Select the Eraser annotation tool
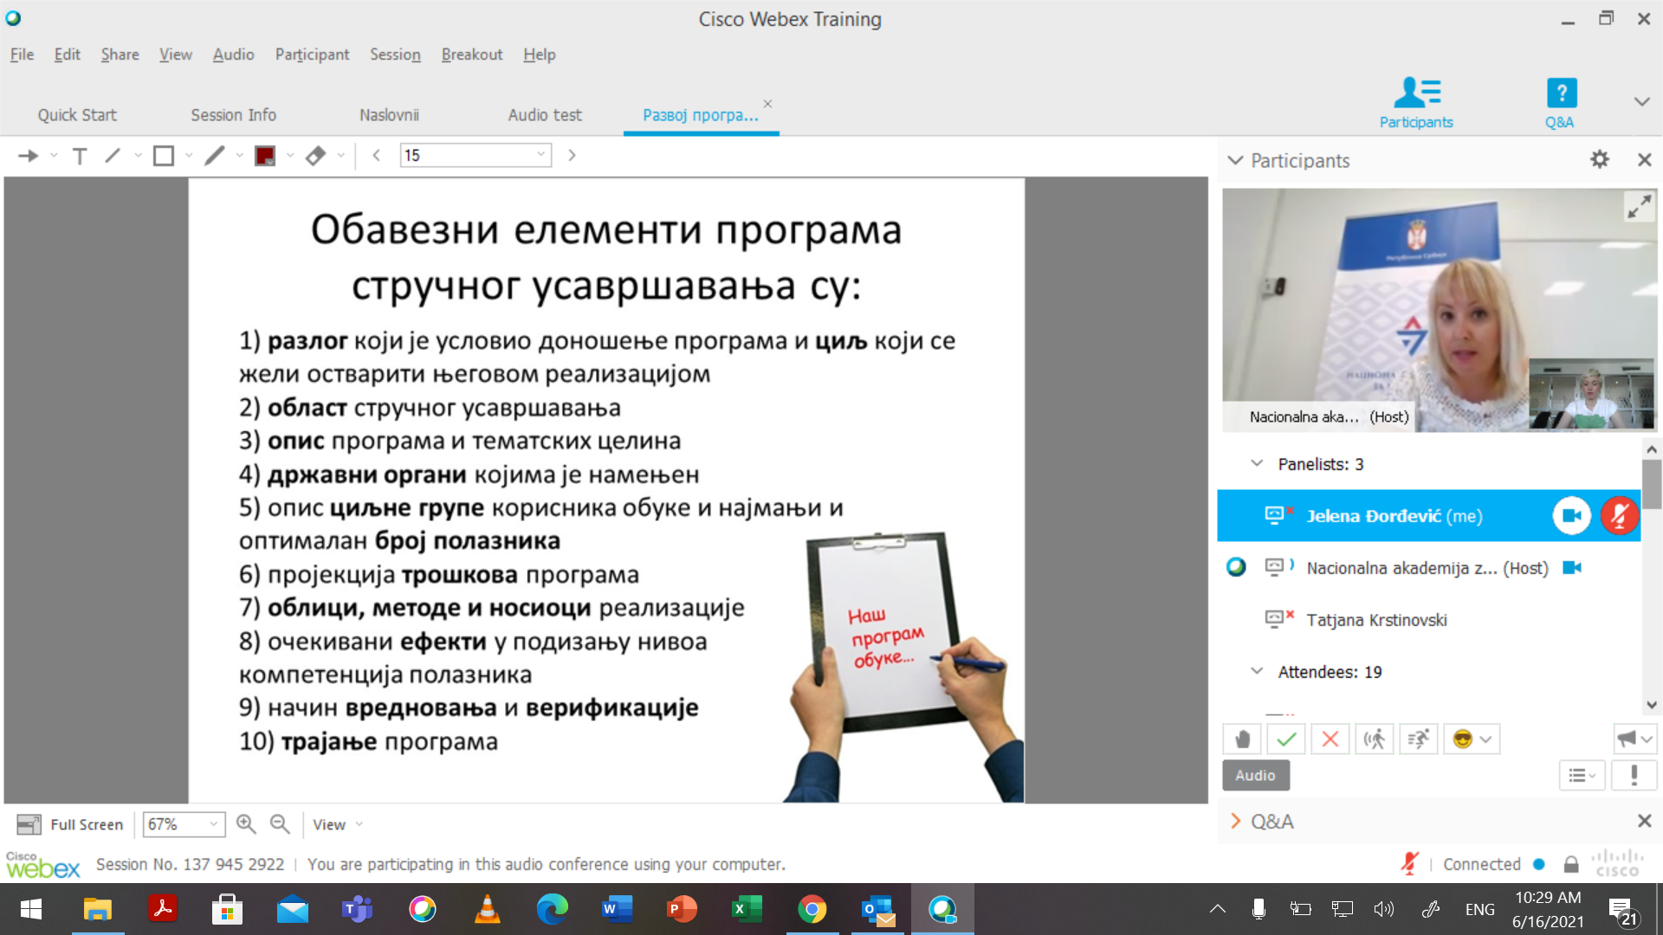This screenshot has width=1663, height=935. [315, 156]
